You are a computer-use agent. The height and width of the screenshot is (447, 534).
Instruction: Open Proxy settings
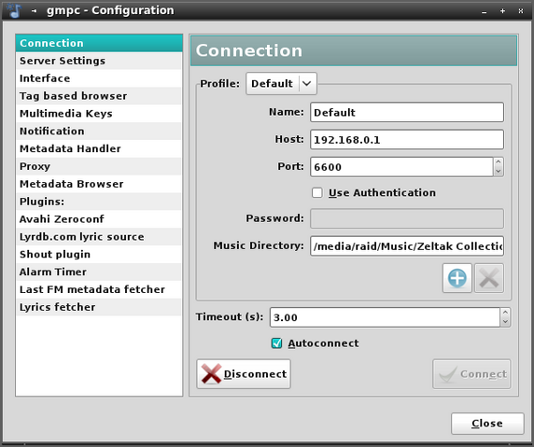pos(99,166)
